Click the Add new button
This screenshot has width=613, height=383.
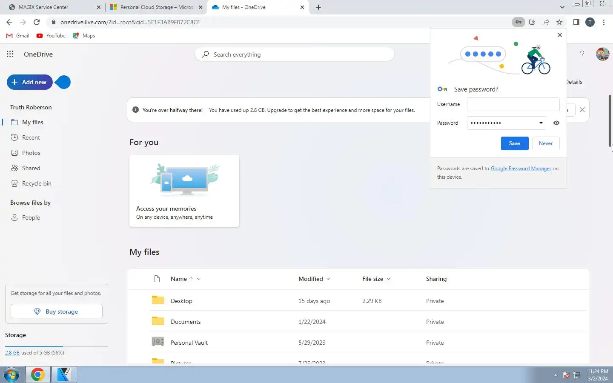(x=30, y=82)
